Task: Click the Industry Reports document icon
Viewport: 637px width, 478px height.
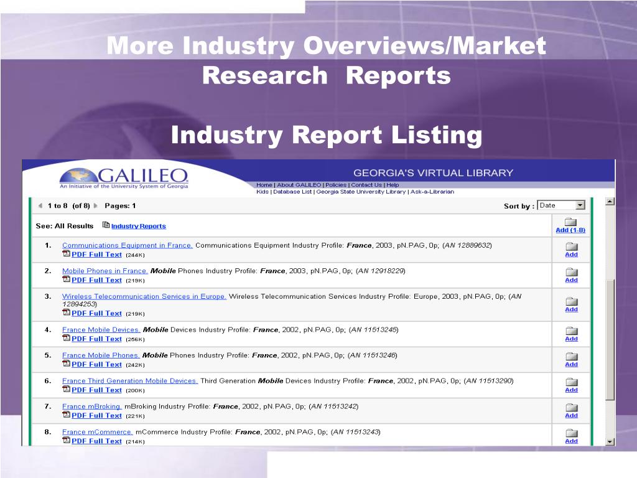Action: (106, 225)
